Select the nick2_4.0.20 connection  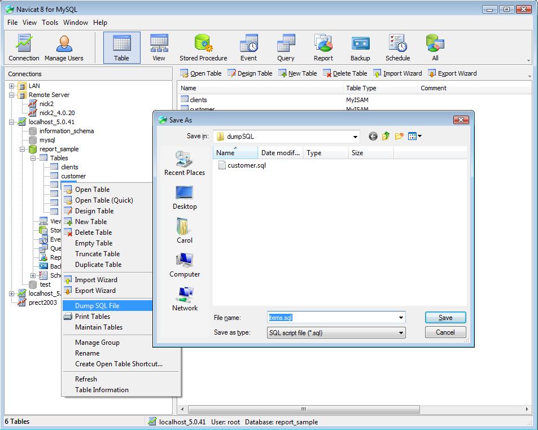click(x=57, y=113)
